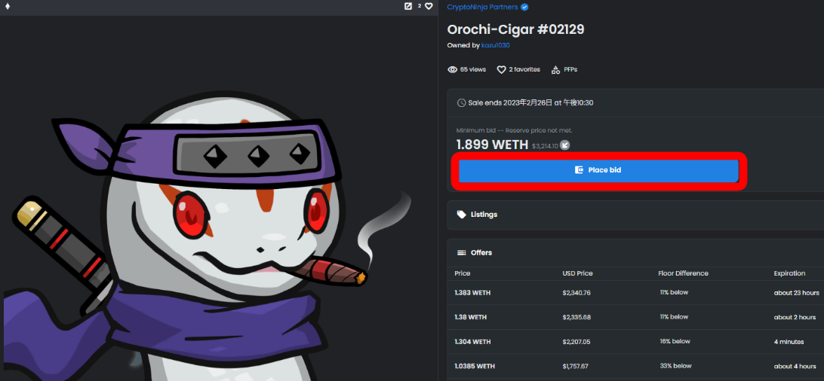Viewport: 824px width, 381px height.
Task: Click the eye icon beside 65 views
Action: (x=452, y=70)
